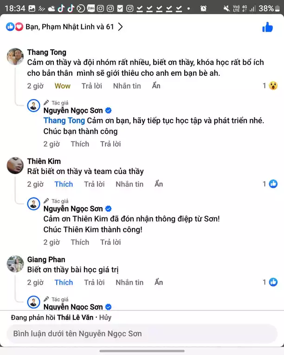Toggle 'Thích' on Giang Phan's comment
Image resolution: width=284 pixels, height=355 pixels.
click(x=64, y=282)
